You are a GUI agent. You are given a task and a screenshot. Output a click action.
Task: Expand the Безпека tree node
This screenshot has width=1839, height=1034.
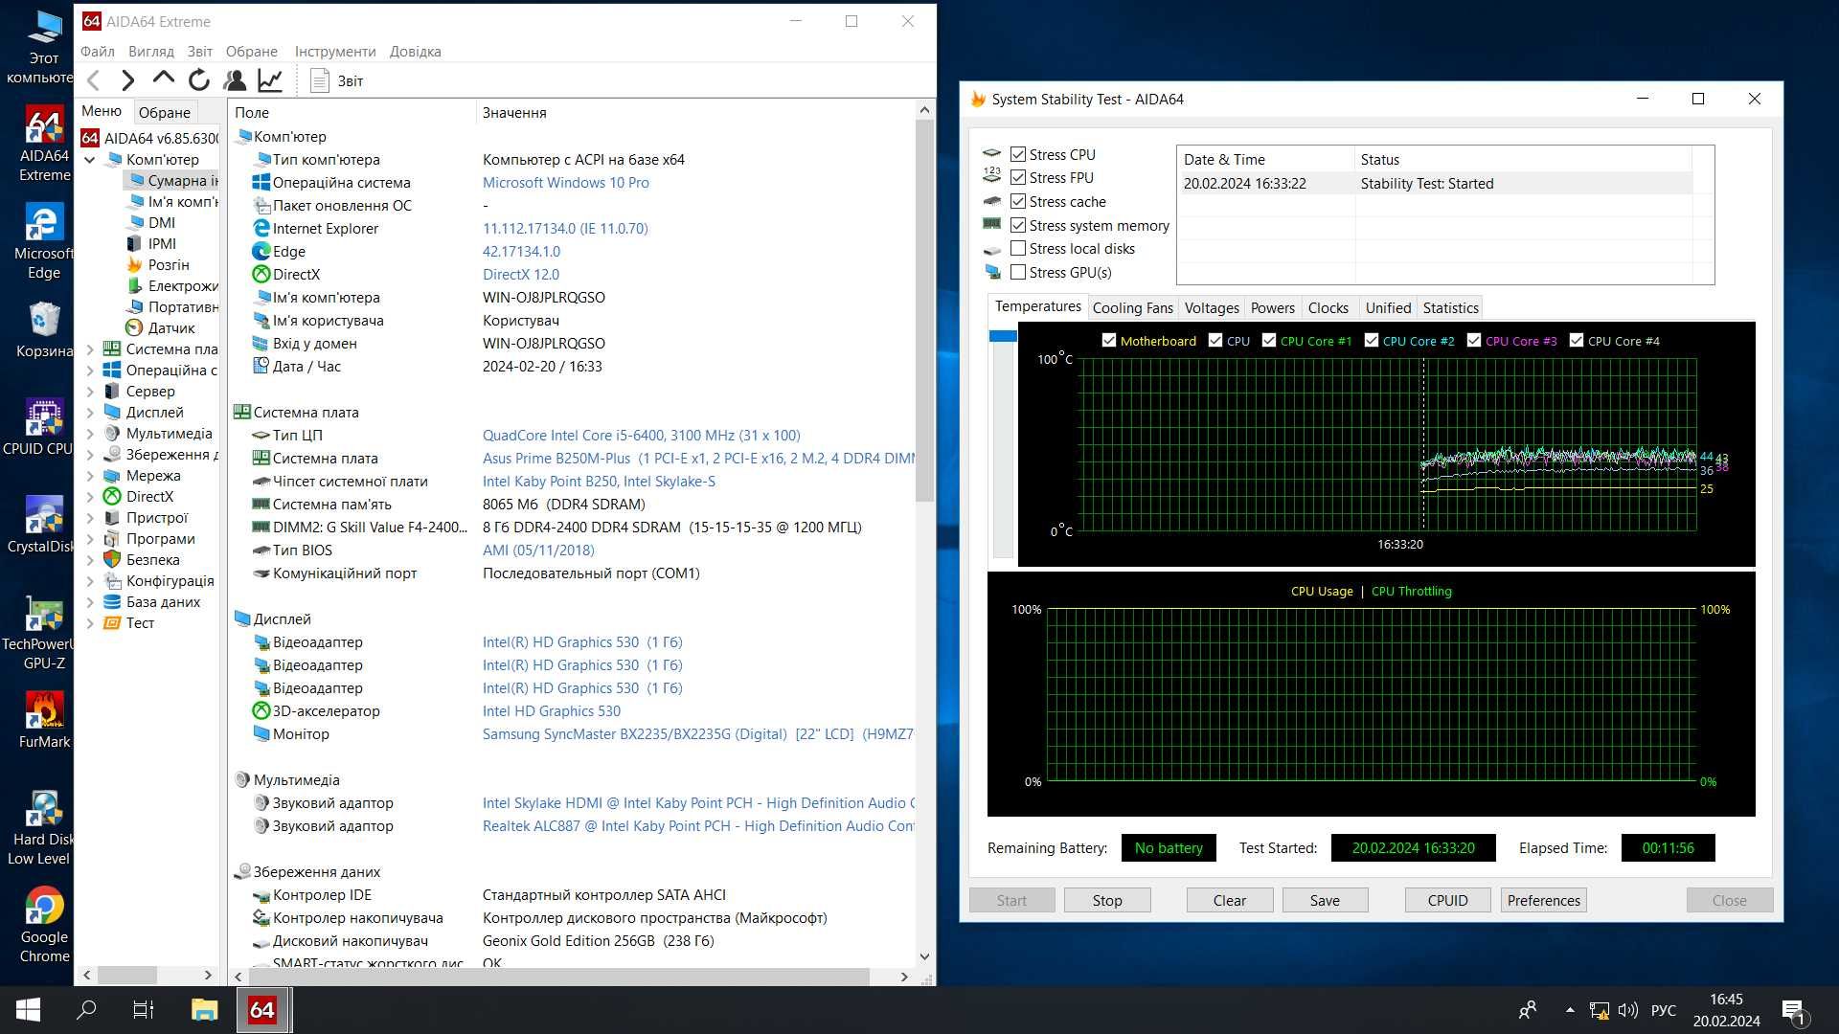(x=90, y=560)
